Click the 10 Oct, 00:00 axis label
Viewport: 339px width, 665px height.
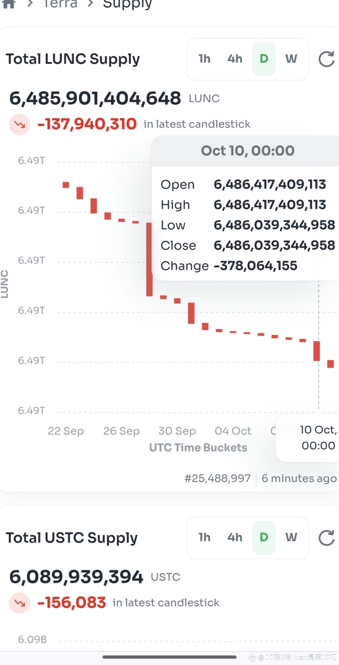[318, 438]
